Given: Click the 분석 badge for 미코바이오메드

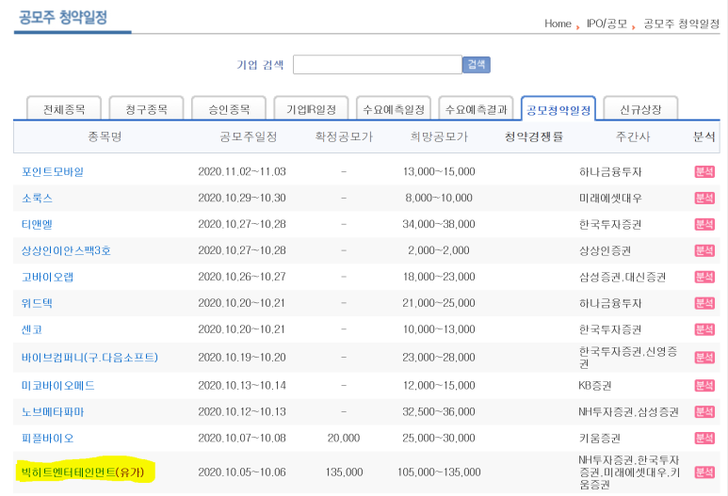Looking at the screenshot, I should (x=704, y=386).
